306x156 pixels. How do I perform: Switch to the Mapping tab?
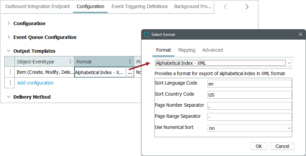(x=187, y=50)
